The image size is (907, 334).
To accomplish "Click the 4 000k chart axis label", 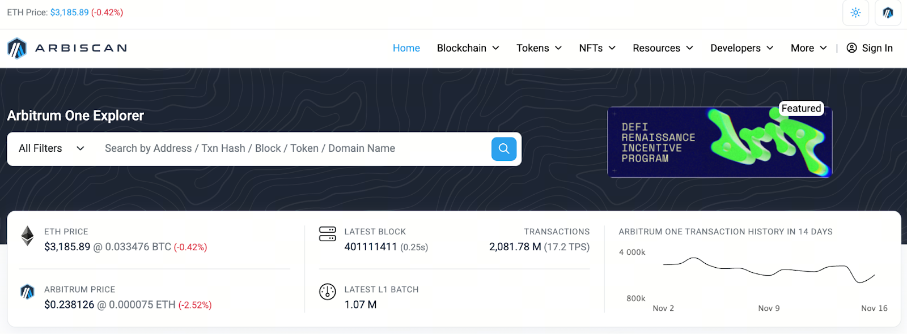I will (632, 252).
